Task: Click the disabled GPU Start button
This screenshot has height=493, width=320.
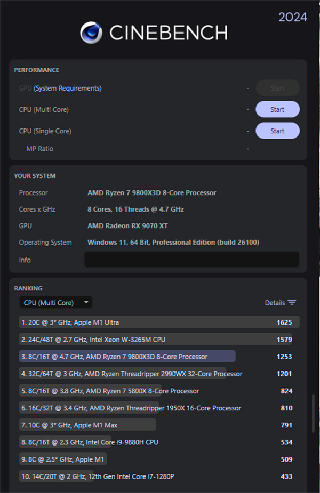Action: pyautogui.click(x=277, y=88)
